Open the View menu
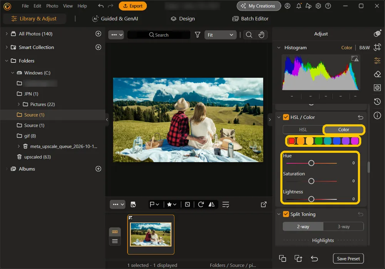The image size is (385, 269). click(68, 6)
